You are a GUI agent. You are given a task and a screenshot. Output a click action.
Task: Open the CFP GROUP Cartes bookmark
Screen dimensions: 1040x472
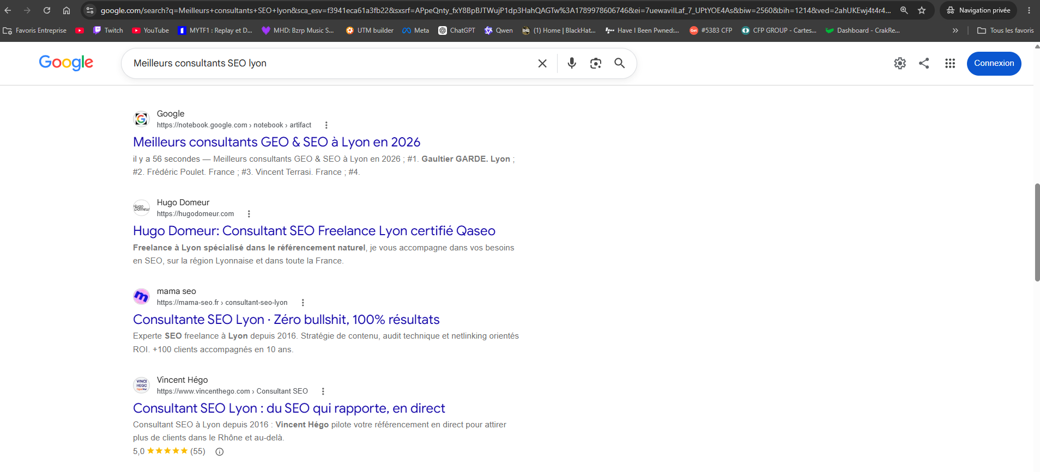pyautogui.click(x=779, y=30)
